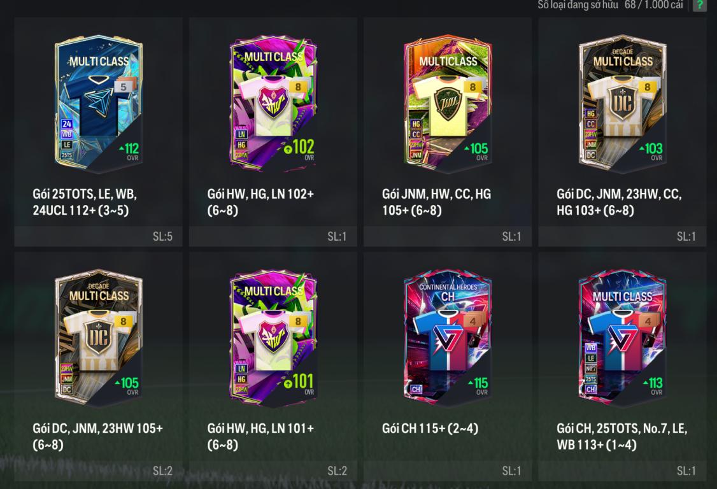This screenshot has height=489, width=717.
Task: Click the number 5 badge on blue Multi Class card
Action: point(123,87)
